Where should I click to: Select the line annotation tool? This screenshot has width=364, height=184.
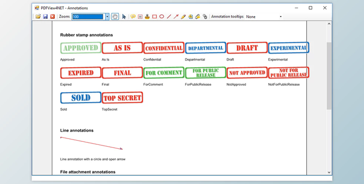pos(169,16)
